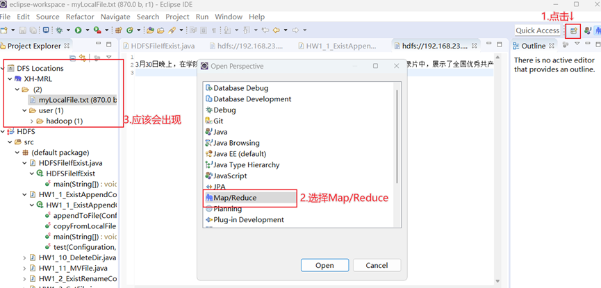Viewport: 601px width, 288px height.
Task: Switch to HW1_1_ExistAppen... editor tab
Action: [x=338, y=46]
